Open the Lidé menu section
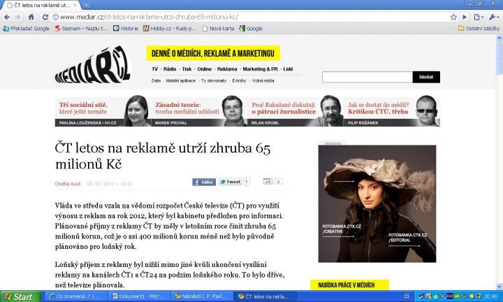This screenshot has width=503, height=302. (x=288, y=69)
